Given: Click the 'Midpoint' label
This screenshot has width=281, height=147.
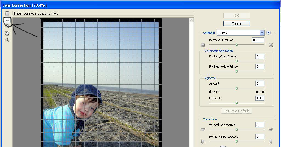Looking at the screenshot, I should pos(215,98).
